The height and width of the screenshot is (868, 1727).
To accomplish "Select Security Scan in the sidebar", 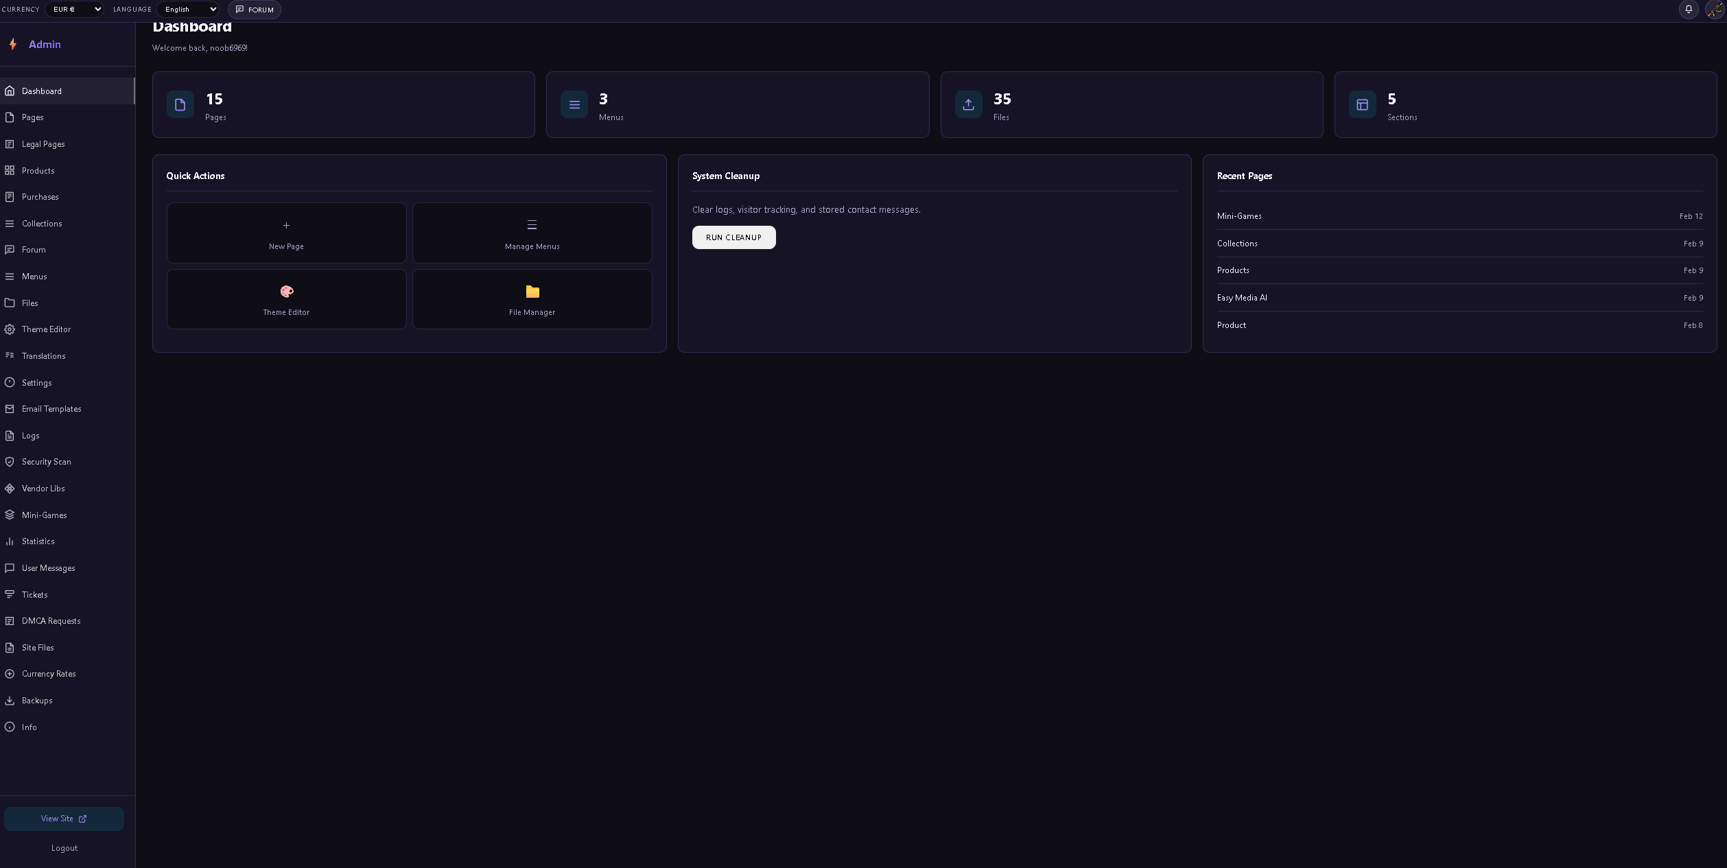I will click(x=45, y=461).
